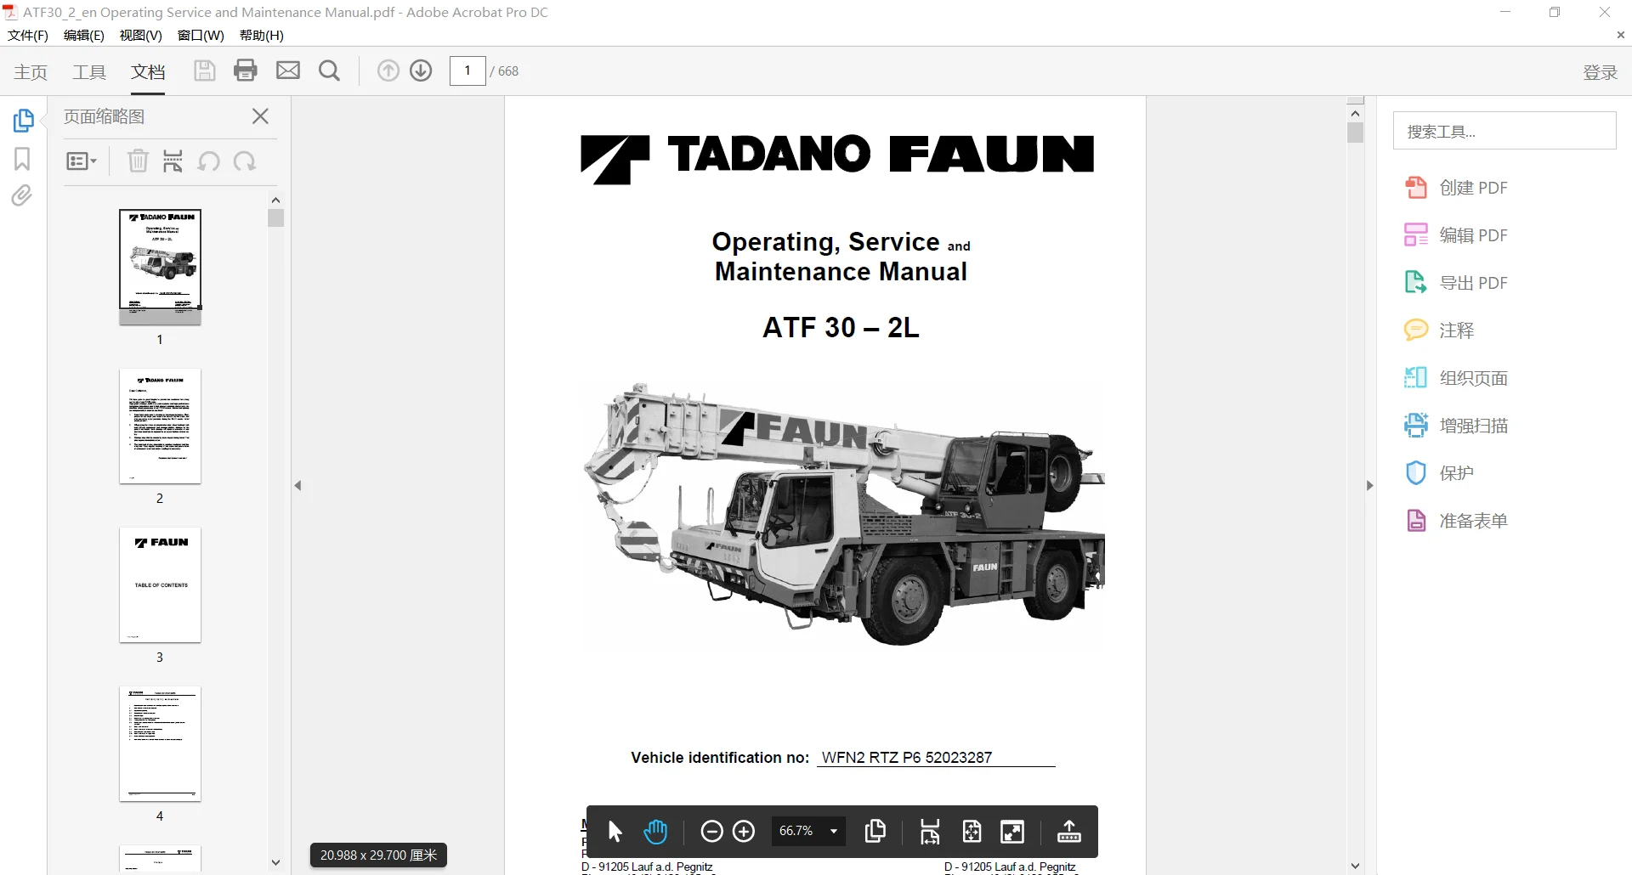Click the document vertical scrollbar thumb
Image resolution: width=1632 pixels, height=875 pixels.
point(1356,133)
